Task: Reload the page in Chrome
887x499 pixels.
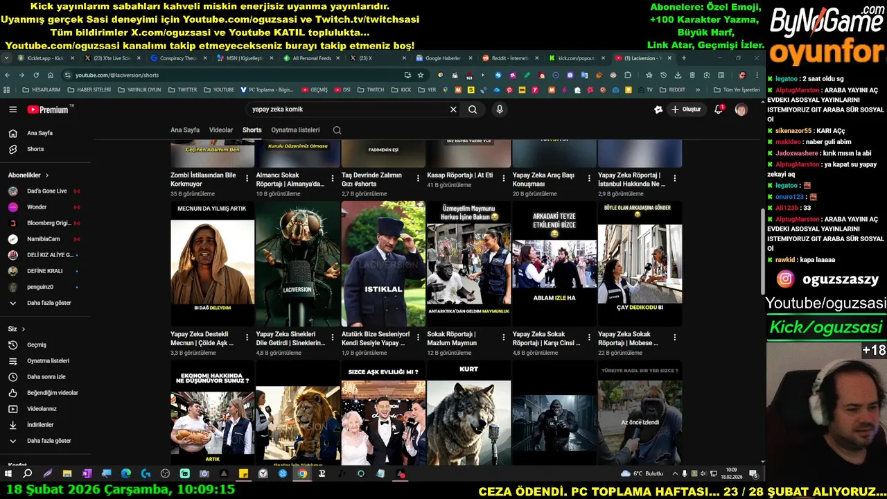Action: pyautogui.click(x=36, y=75)
